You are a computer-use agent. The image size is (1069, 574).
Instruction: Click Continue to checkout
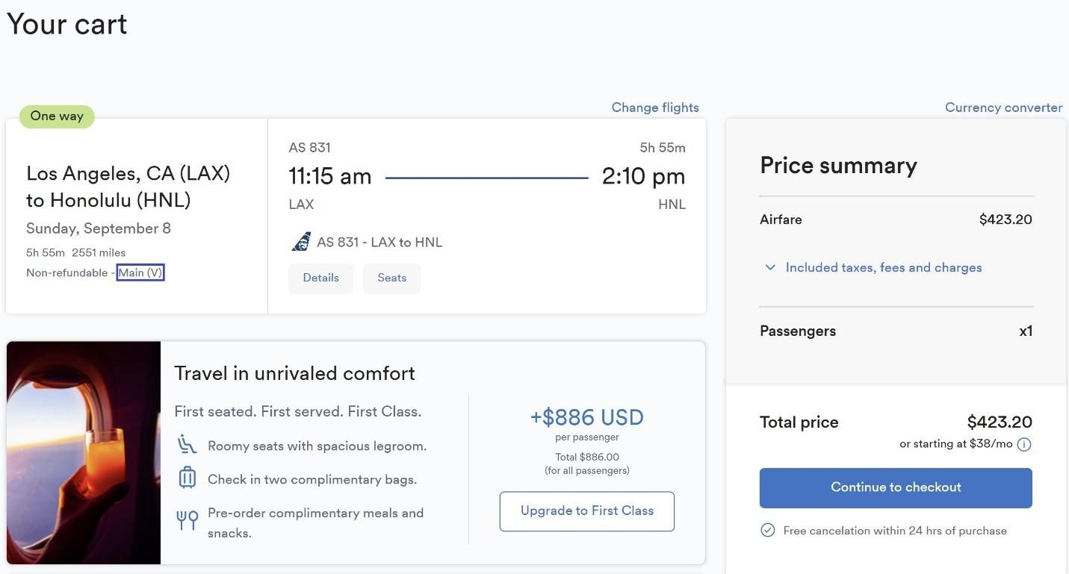(896, 487)
